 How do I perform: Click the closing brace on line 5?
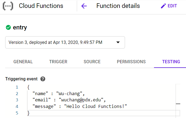coord(28,113)
